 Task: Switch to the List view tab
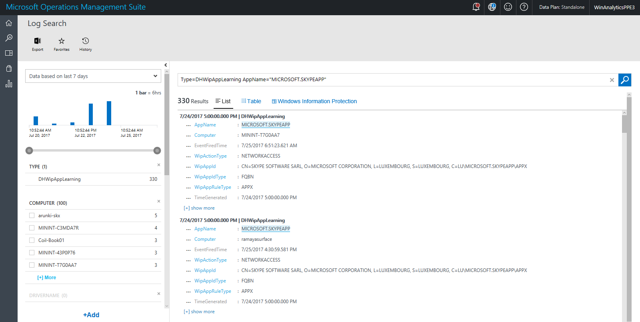[x=223, y=101]
